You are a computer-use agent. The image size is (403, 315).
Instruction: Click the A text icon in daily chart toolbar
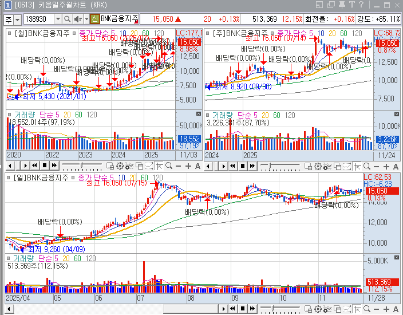pos(396,309)
